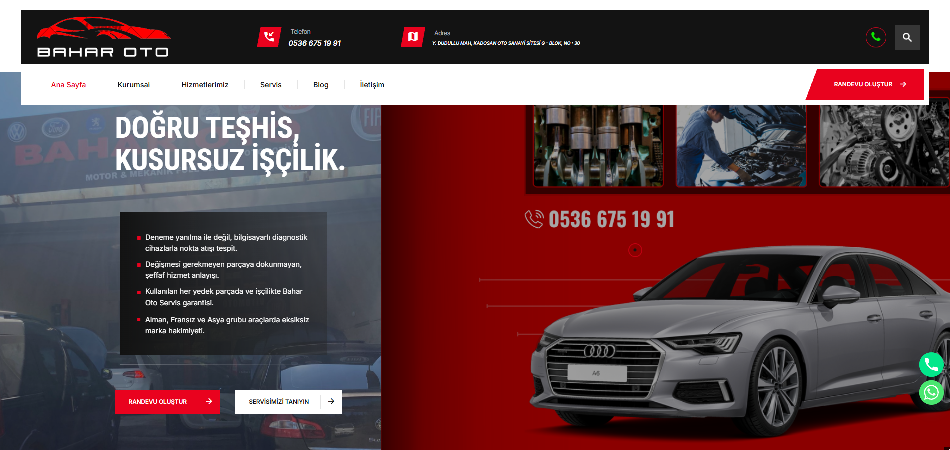
Task: Click the floating green call button
Action: (x=931, y=365)
